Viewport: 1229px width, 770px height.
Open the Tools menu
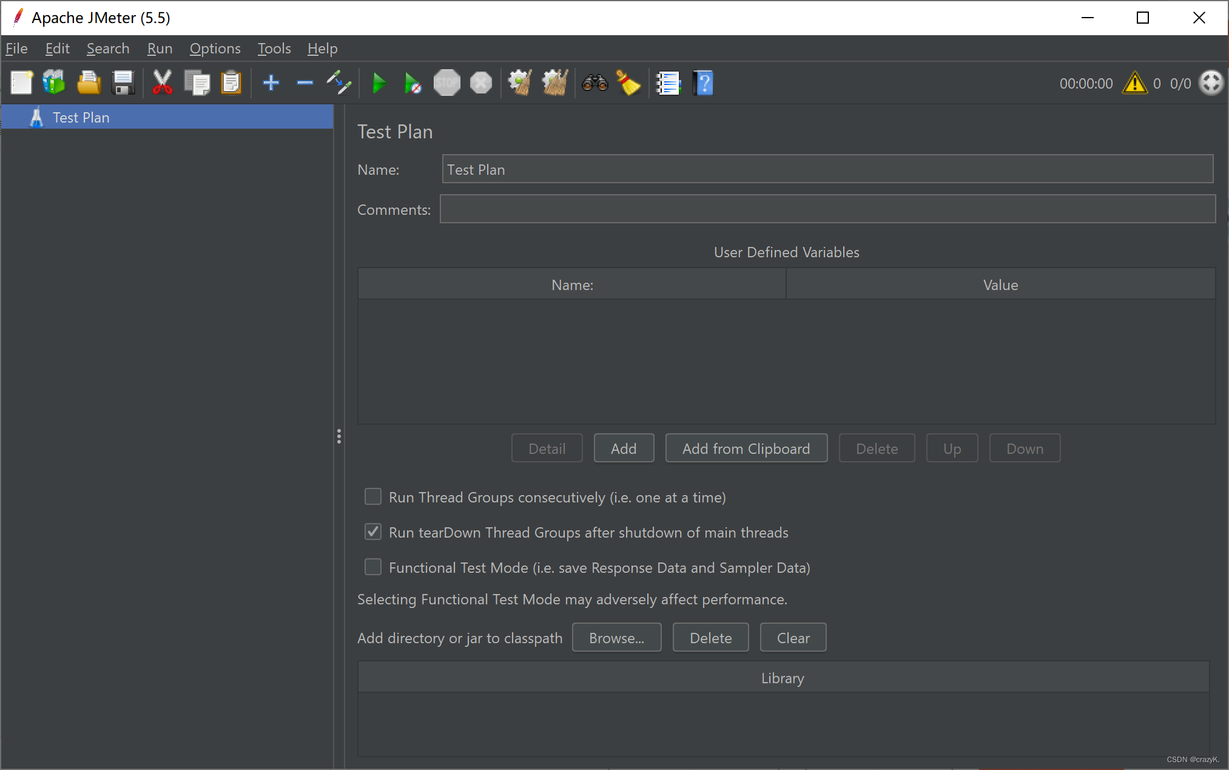coord(274,49)
